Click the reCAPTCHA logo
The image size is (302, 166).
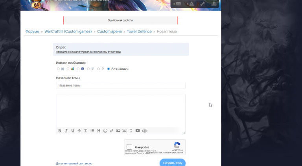177,145
